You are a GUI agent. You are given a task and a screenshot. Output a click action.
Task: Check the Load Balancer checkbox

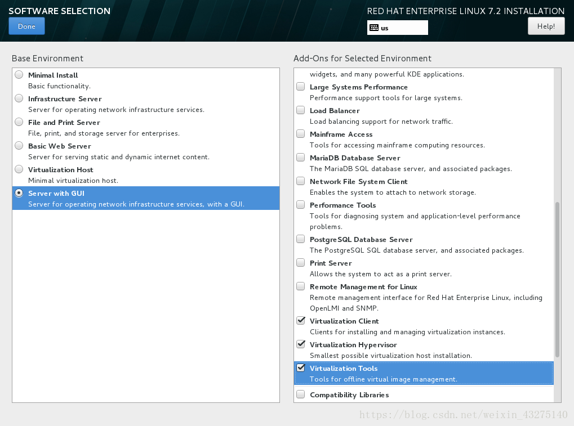(301, 110)
